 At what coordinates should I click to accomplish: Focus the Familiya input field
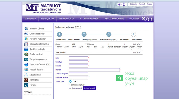[x=79, y=62]
